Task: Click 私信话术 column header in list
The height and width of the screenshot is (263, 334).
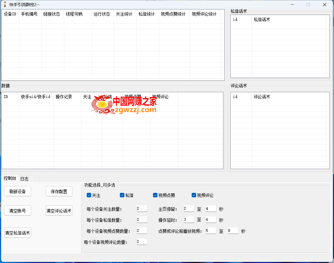Action: 289,20
